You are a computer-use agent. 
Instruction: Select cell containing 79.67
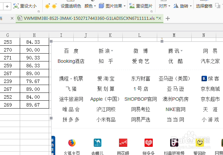pos(34,81)
